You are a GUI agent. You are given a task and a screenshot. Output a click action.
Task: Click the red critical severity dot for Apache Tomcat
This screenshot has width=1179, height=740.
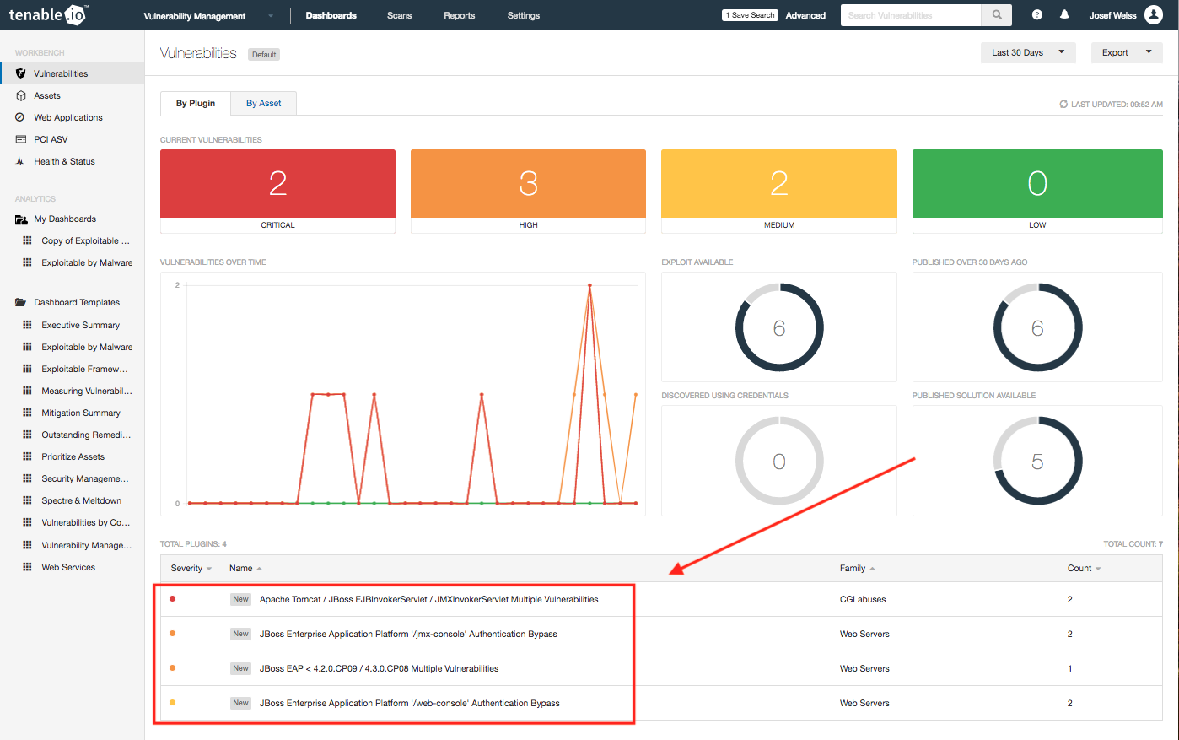click(x=173, y=599)
